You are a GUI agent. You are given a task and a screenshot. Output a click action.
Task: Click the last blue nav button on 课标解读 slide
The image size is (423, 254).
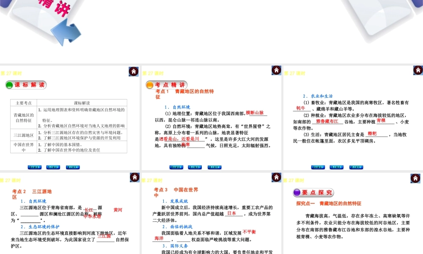point(73,167)
